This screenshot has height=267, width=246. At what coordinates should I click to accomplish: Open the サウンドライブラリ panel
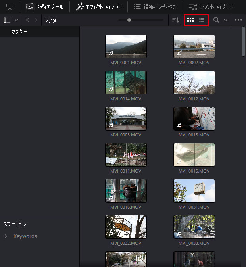tap(211, 7)
